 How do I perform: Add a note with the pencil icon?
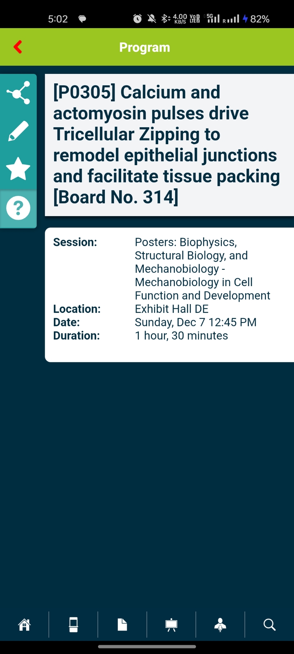[18, 131]
